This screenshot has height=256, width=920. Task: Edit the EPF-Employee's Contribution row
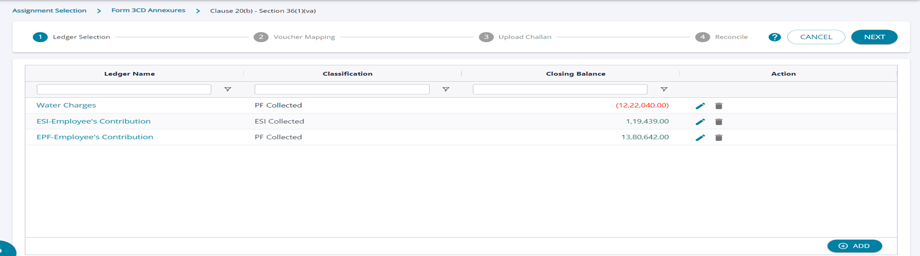[x=700, y=138]
